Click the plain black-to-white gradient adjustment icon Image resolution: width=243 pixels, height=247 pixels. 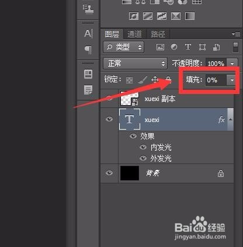pos(190,16)
